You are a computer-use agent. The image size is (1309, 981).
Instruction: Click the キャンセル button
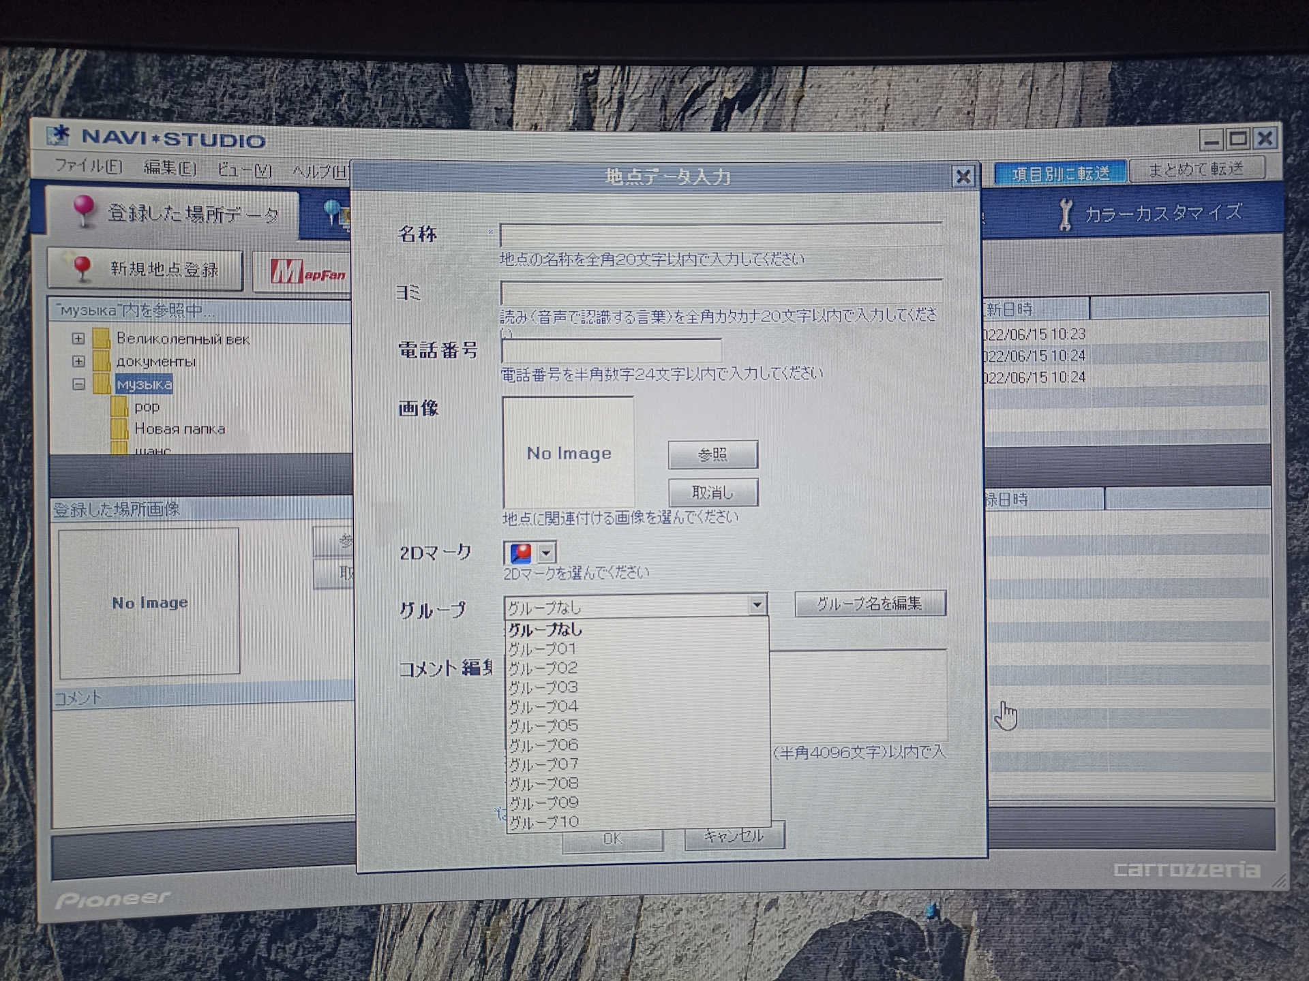pyautogui.click(x=734, y=835)
